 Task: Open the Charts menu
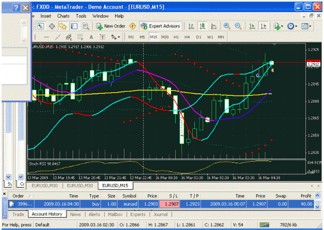63,16
